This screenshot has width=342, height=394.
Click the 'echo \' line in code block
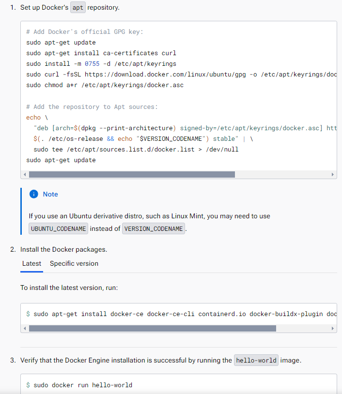coord(37,117)
